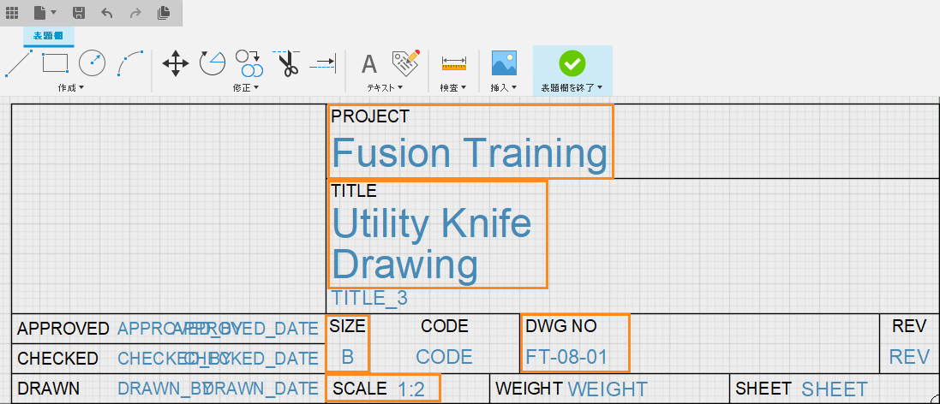Click the copy documents icon in the top bar
The image size is (940, 404).
click(164, 12)
